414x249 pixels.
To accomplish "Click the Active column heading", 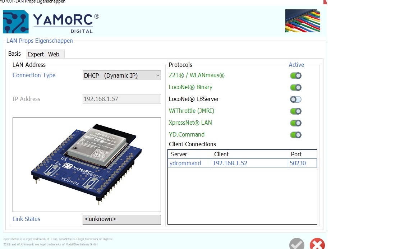I will pyautogui.click(x=296, y=65).
